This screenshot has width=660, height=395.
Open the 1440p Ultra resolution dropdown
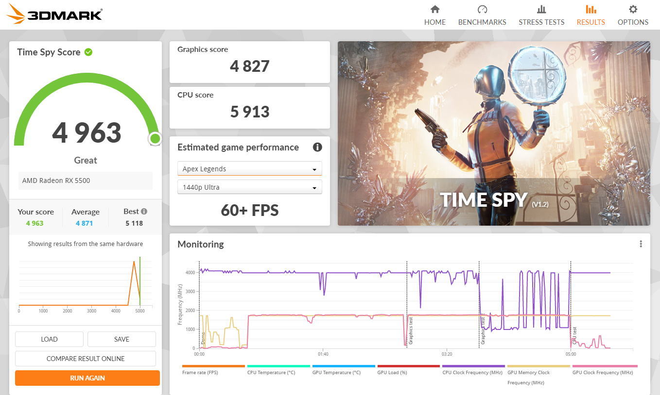coord(250,187)
